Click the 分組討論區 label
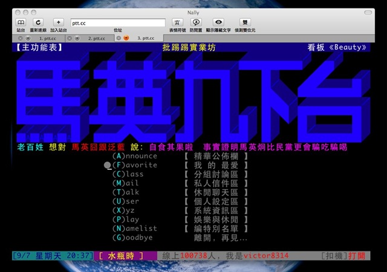 tap(216, 174)
